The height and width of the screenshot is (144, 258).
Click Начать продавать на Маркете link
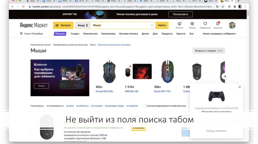pos(219,34)
